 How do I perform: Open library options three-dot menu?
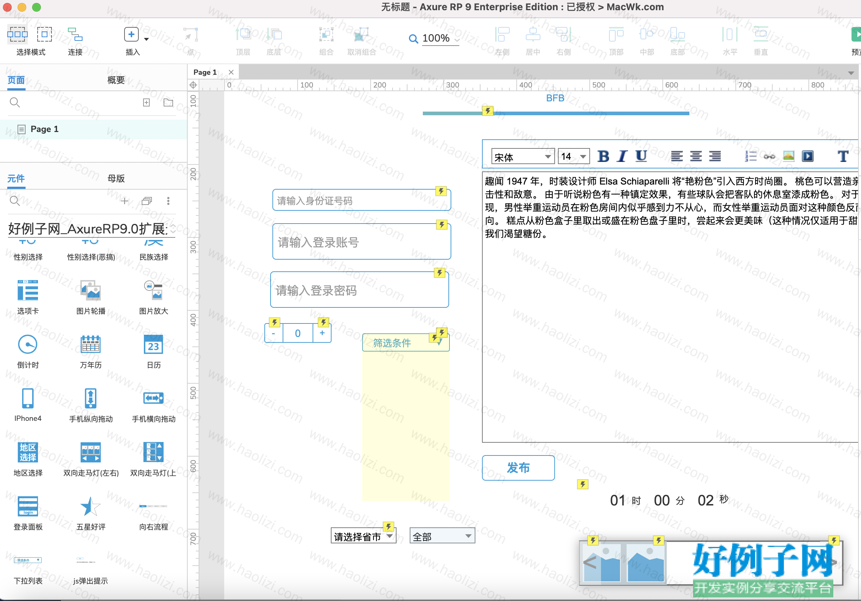pos(168,201)
